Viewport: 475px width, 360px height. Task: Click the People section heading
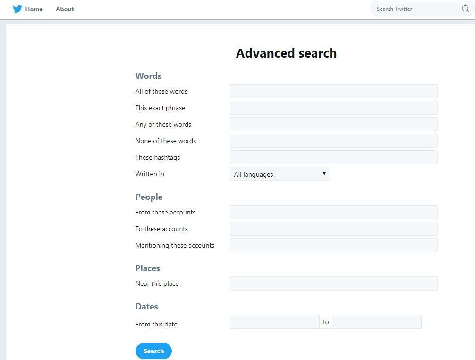[149, 197]
